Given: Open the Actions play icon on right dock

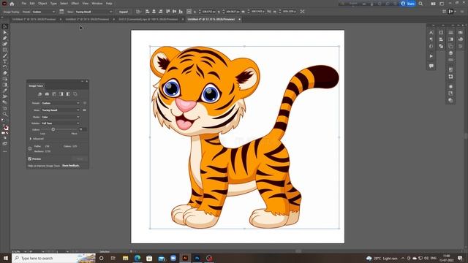Looking at the screenshot, I should (x=431, y=56).
